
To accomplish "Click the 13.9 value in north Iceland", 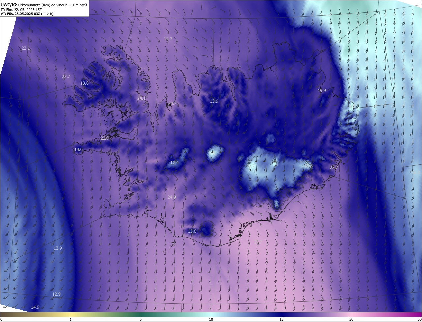I will point(214,101).
